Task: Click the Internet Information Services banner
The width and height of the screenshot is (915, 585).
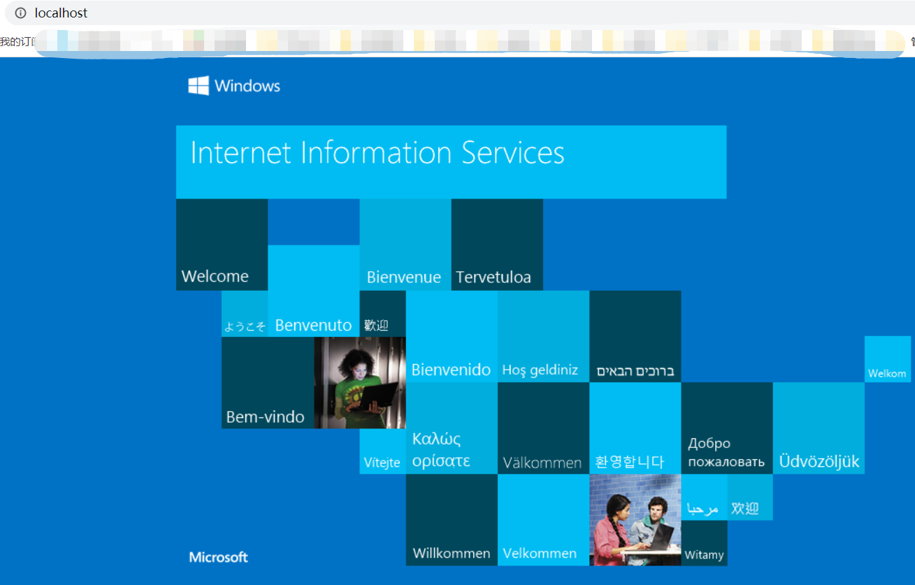Action: tap(451, 162)
